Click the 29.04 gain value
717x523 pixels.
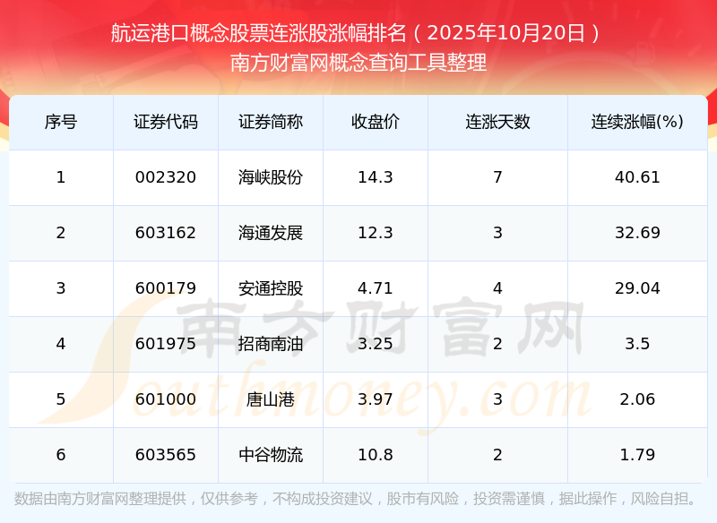coord(637,288)
